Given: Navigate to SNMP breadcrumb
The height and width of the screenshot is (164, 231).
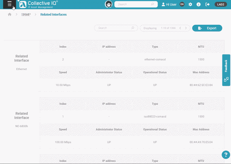Looking at the screenshot, I should pyautogui.click(x=26, y=14).
